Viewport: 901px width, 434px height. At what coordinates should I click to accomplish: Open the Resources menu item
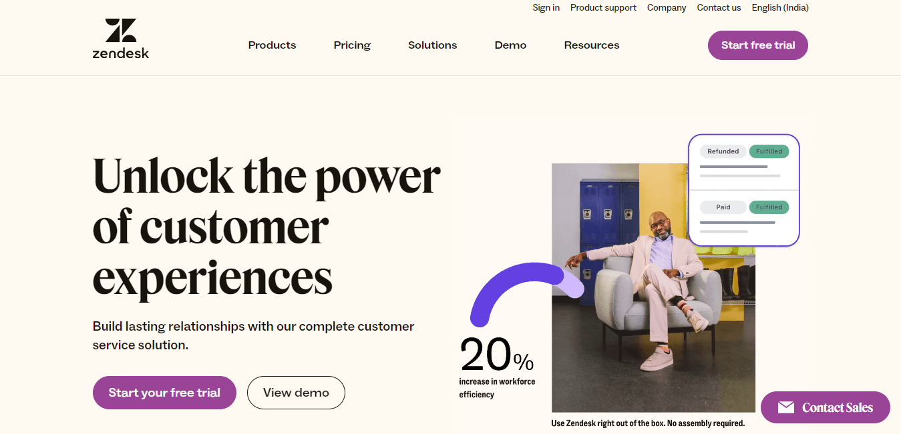(591, 45)
